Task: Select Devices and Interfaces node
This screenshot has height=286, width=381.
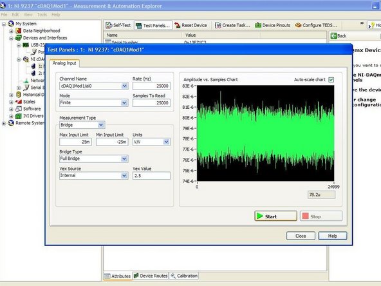Action: coord(45,38)
